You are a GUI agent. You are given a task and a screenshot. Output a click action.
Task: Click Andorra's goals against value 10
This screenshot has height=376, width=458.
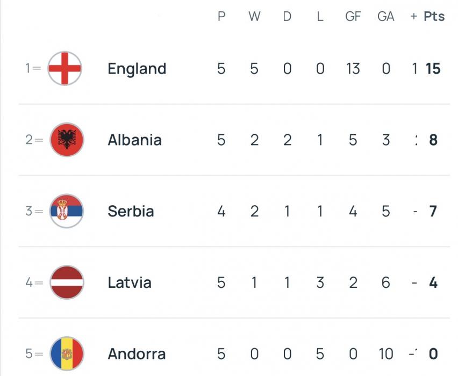(385, 355)
